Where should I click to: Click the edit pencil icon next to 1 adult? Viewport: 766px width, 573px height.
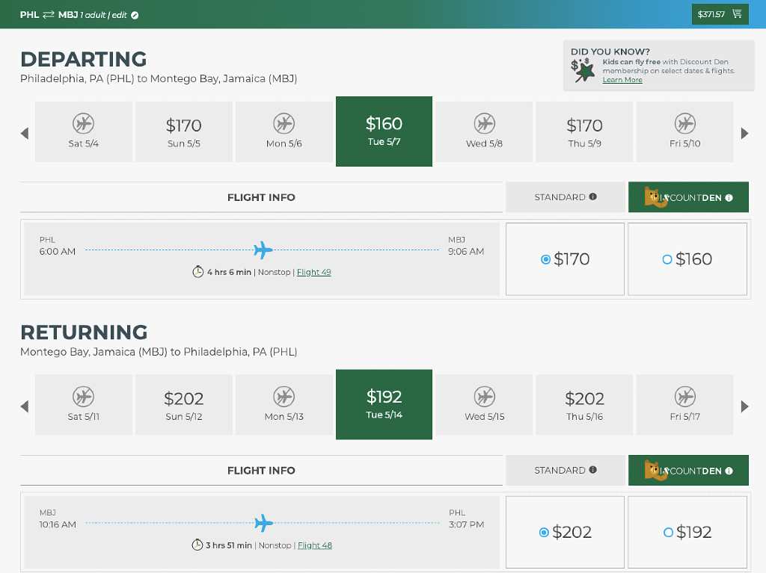point(135,15)
